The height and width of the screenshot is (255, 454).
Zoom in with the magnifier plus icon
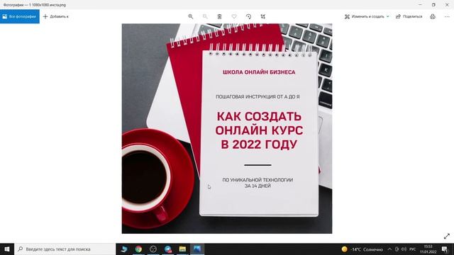click(x=191, y=16)
